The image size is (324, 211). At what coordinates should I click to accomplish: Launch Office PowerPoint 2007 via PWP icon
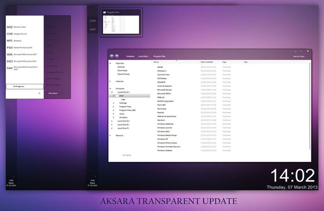(x=9, y=68)
